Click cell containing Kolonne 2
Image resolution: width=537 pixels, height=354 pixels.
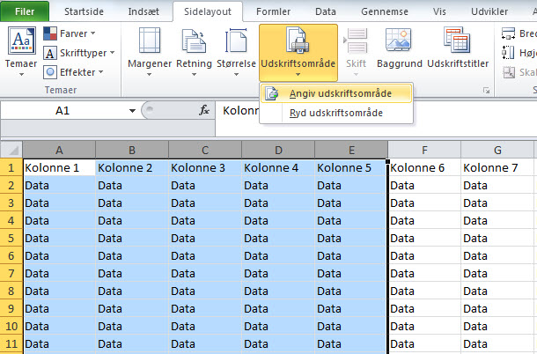(x=132, y=167)
